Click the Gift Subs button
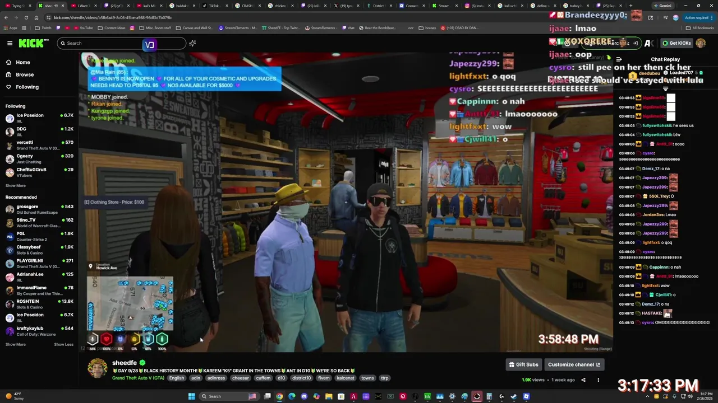Image resolution: width=718 pixels, height=403 pixels. click(x=523, y=364)
